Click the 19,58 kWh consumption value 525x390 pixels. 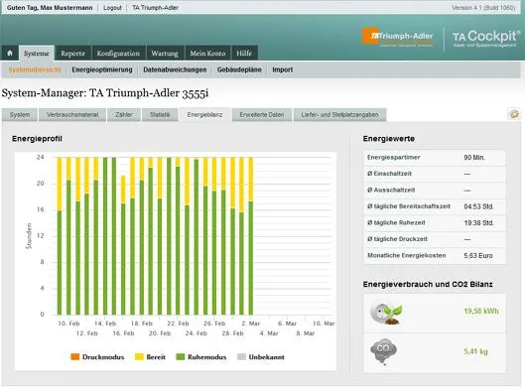click(481, 311)
